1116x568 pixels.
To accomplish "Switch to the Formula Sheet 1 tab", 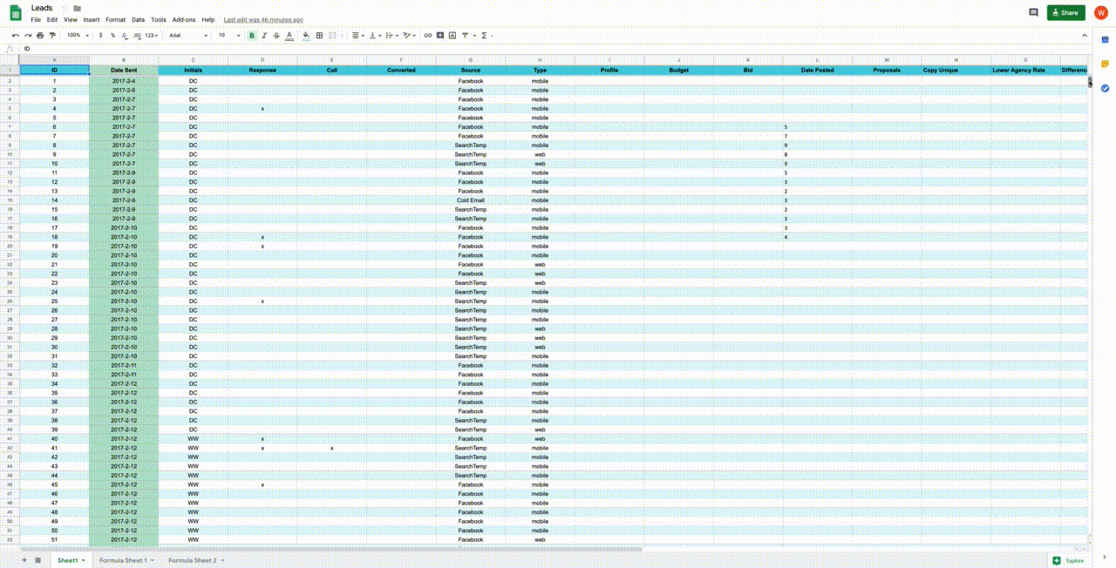I will [x=126, y=560].
